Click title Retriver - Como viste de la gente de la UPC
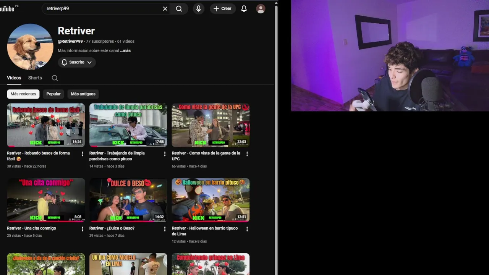The width and height of the screenshot is (489, 275). (206, 156)
